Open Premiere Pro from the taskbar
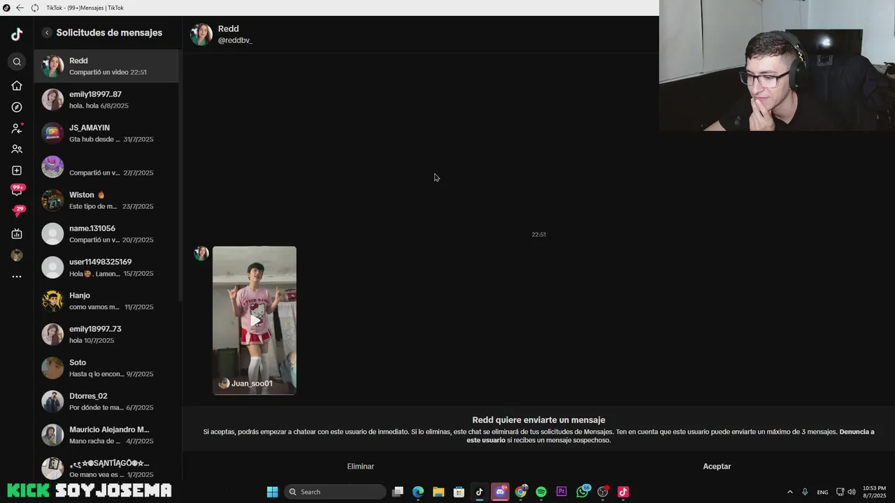The height and width of the screenshot is (503, 895). point(561,492)
